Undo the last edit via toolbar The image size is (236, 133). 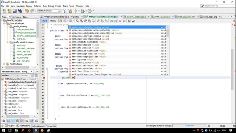tap(27, 11)
